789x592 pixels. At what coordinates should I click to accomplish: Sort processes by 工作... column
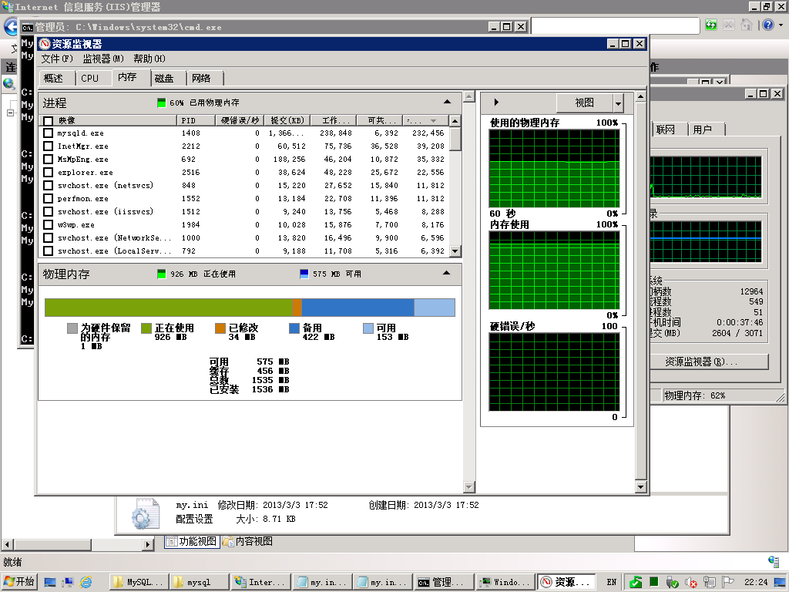point(334,121)
